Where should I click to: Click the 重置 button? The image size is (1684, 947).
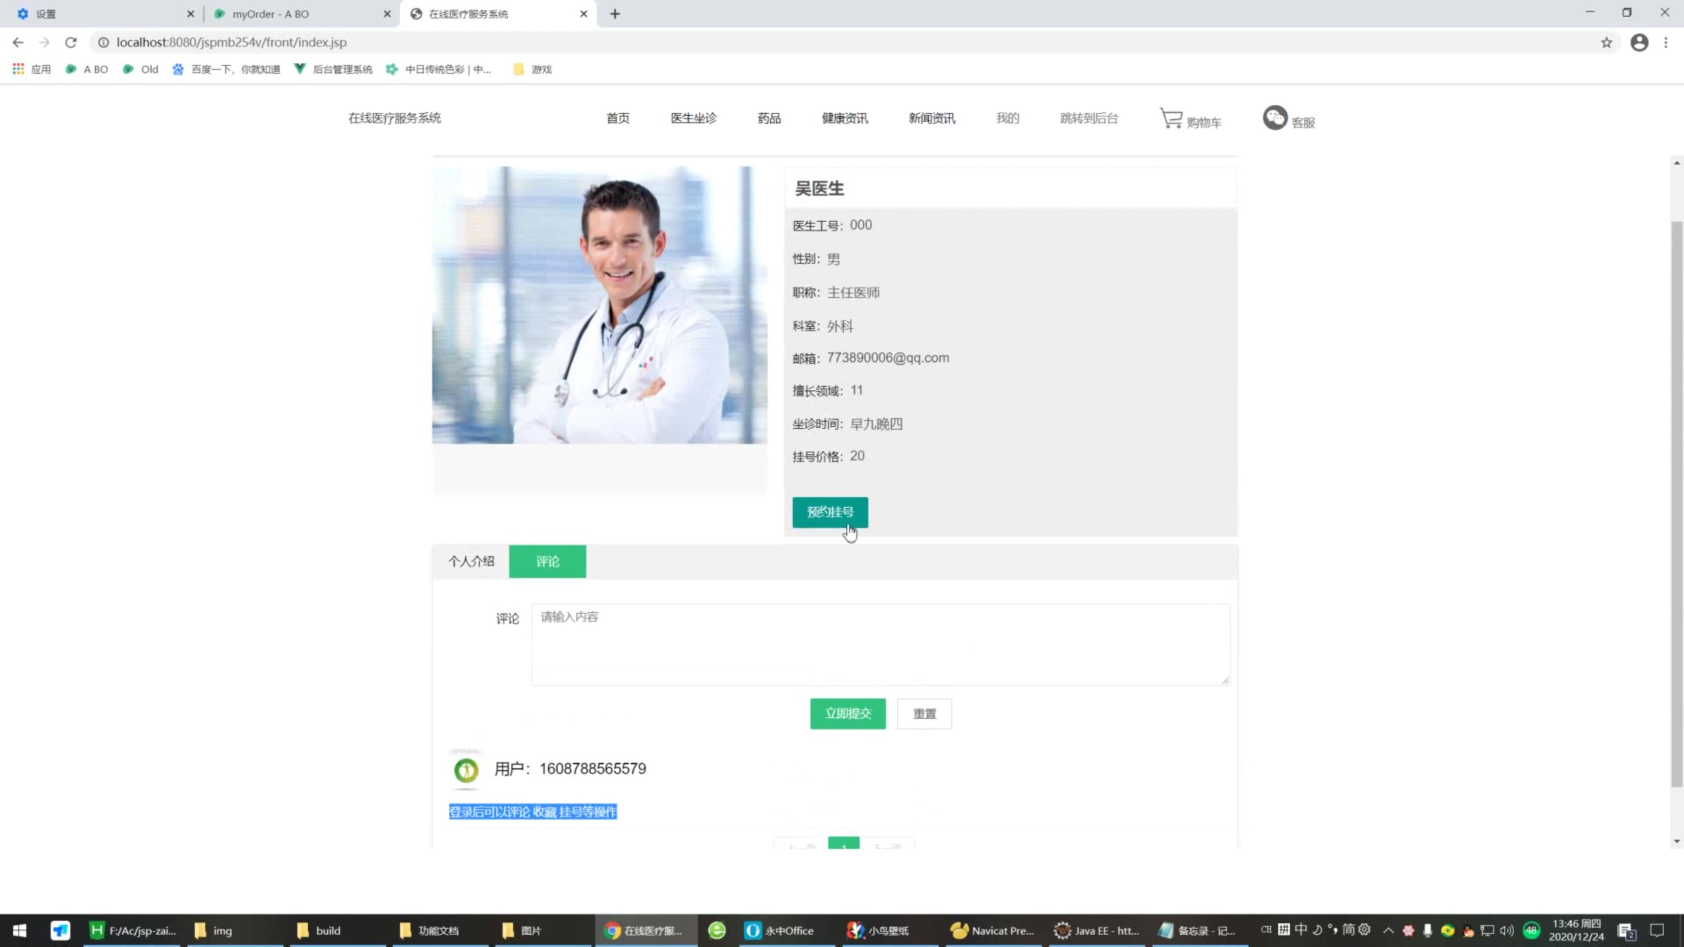pos(924,714)
